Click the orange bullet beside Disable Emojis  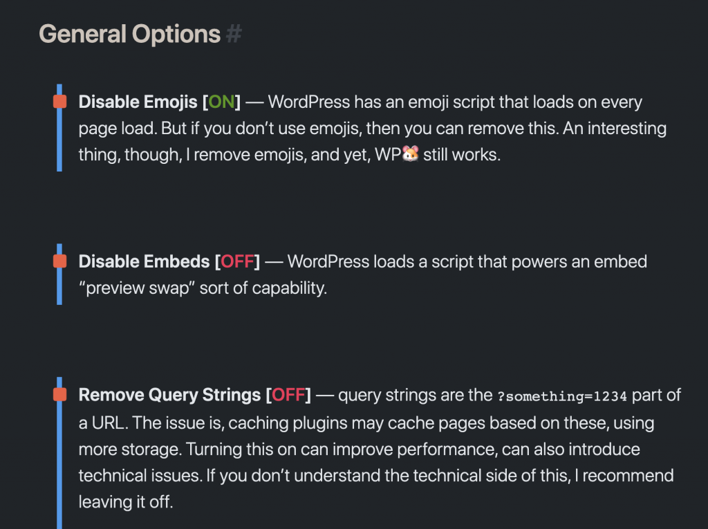(x=59, y=102)
